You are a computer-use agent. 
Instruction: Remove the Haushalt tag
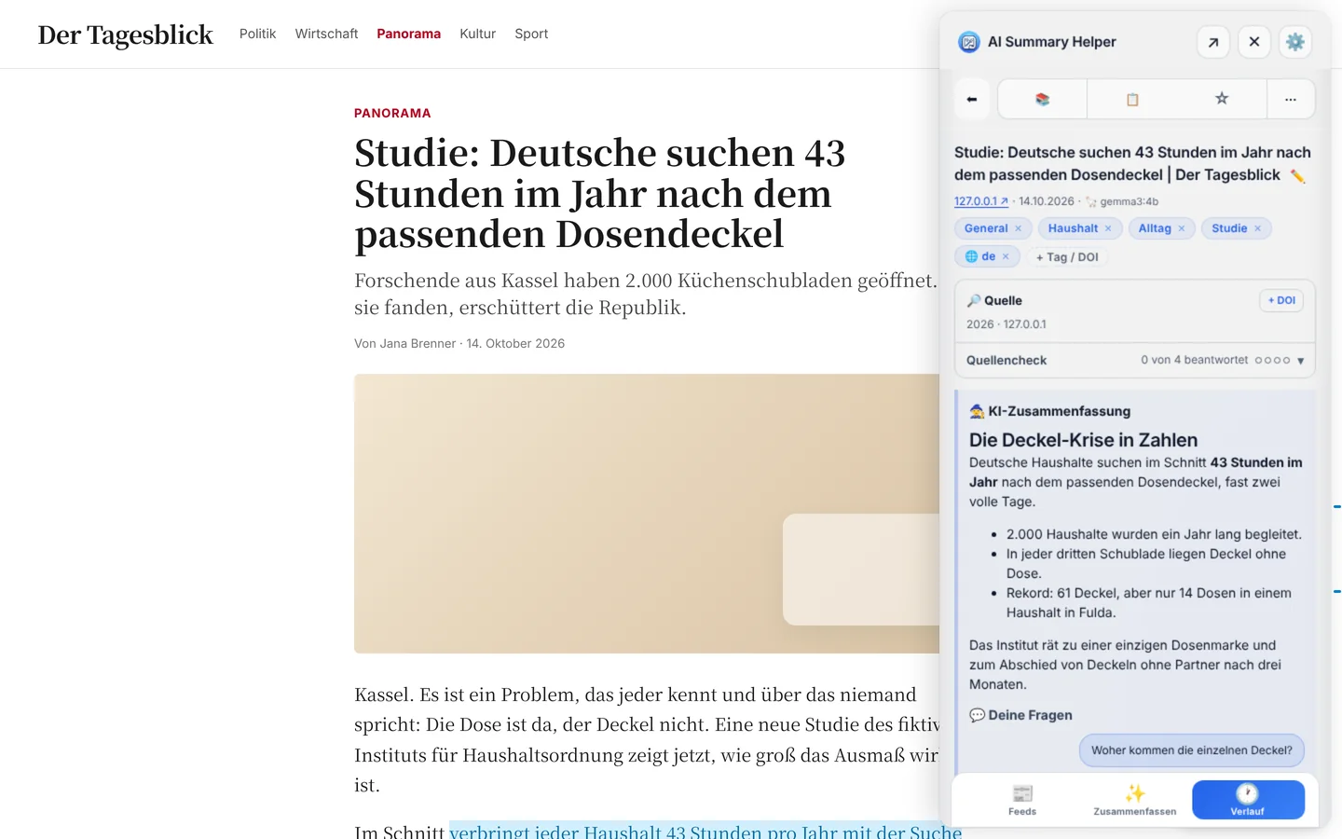[x=1108, y=228]
